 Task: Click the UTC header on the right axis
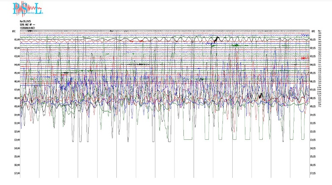313,31
